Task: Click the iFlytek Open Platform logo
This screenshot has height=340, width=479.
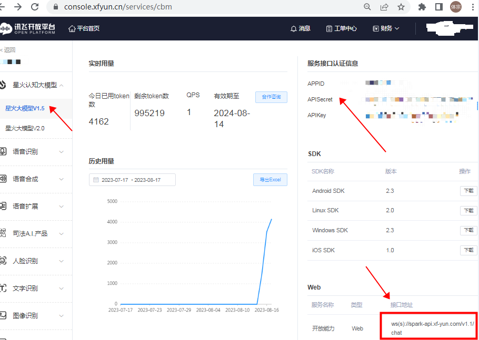Action: (27, 28)
